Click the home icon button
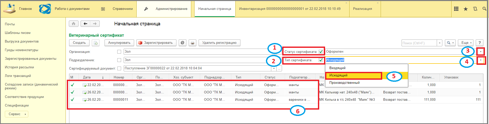This screenshot has width=489, height=124. (74, 24)
